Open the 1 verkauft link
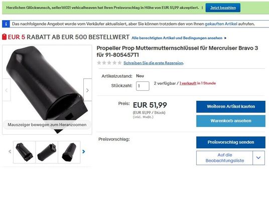The height and width of the screenshot is (220, 269). pyautogui.click(x=188, y=83)
